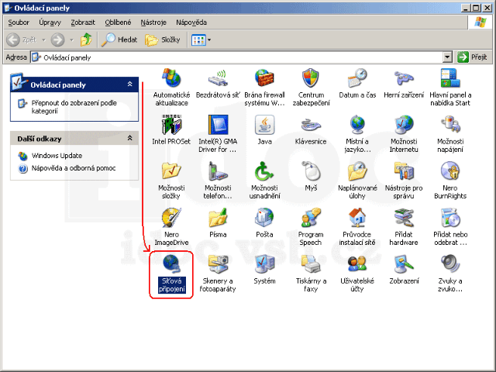Screen dimensions: 496x372
Task: Open Možnosti složky folder icon
Action: 171,171
